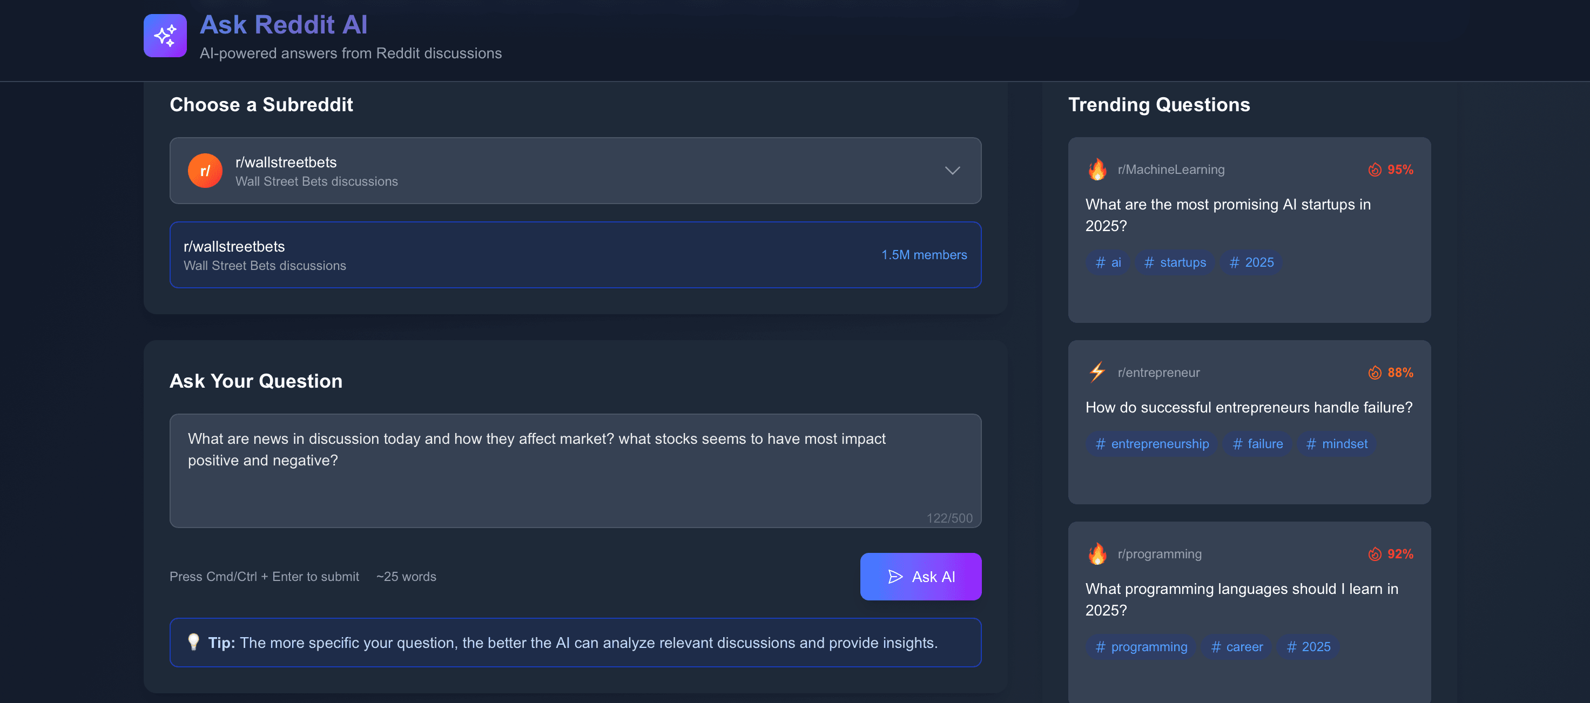
Task: Click the fire icon beside r/MachineLearning
Action: point(1097,169)
